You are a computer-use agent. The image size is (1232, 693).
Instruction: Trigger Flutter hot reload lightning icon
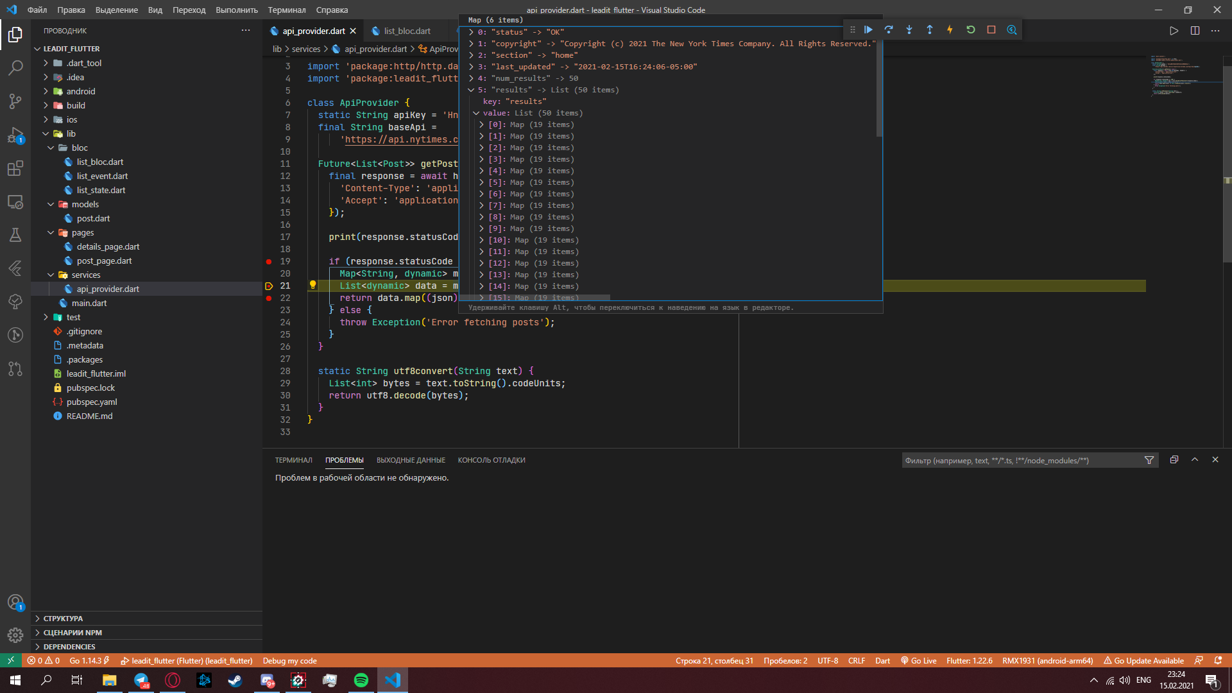950,30
